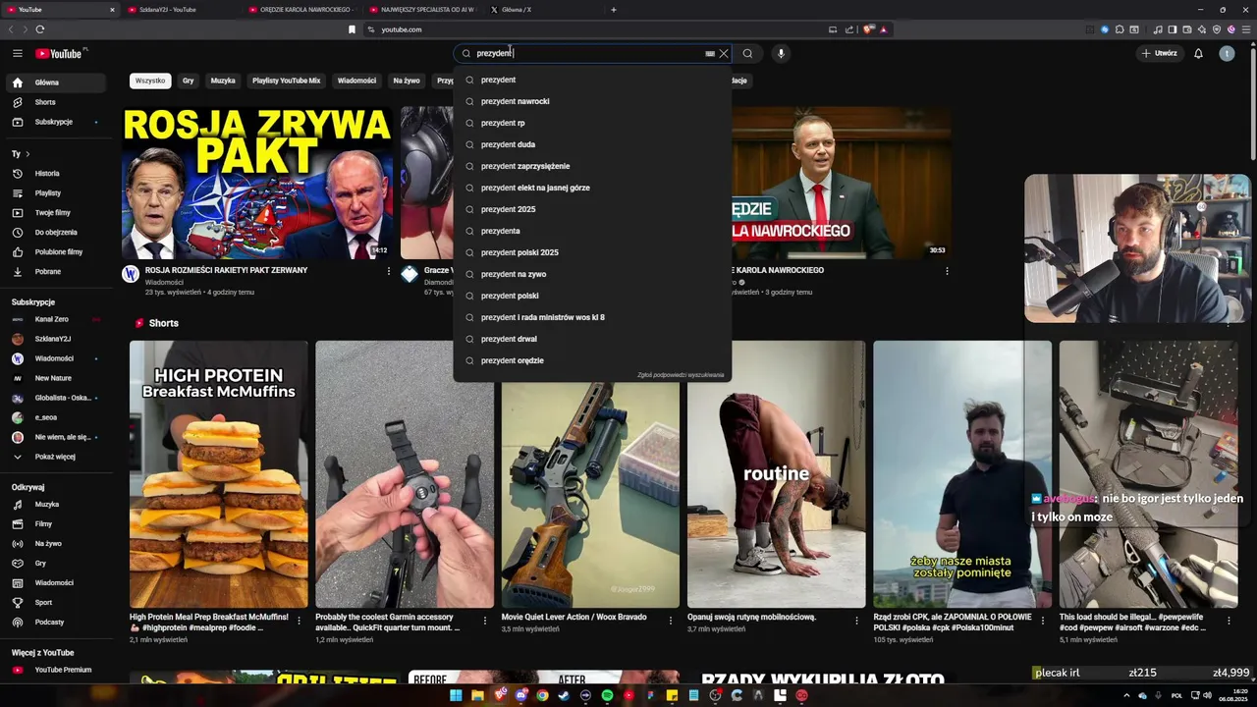Open the Karol Nawrocki orędzie video thumbnail
1257x707 pixels.
[841, 183]
